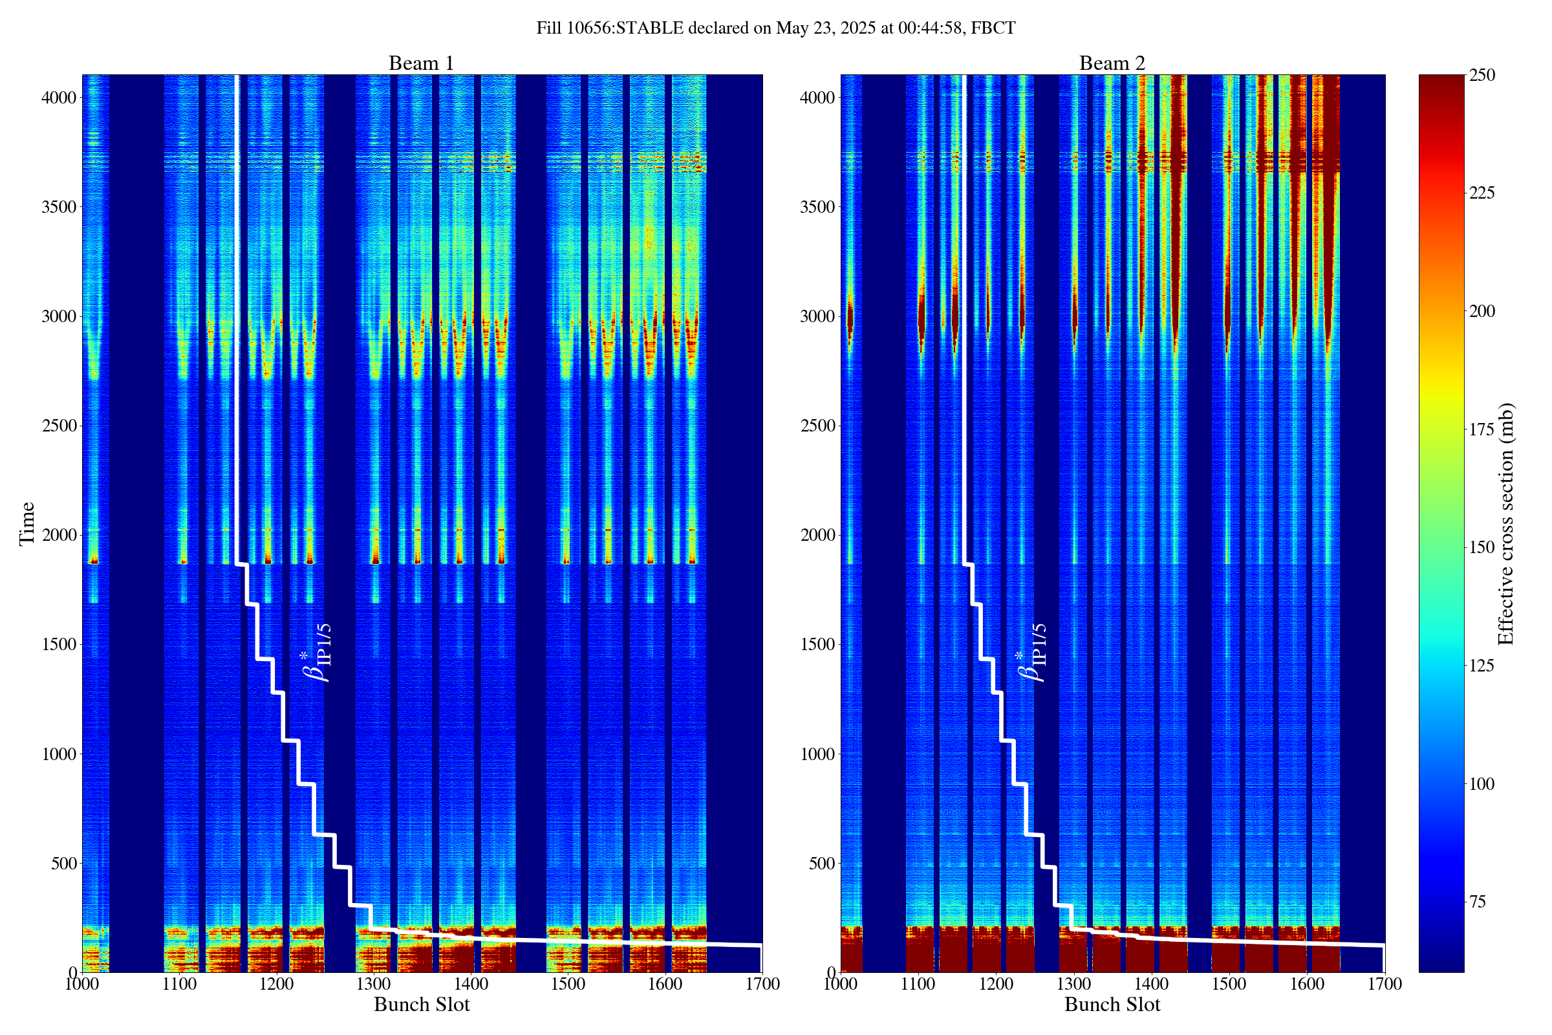
Task: Click the 1000 tick on Beam 1 x-axis
Action: coord(83,984)
